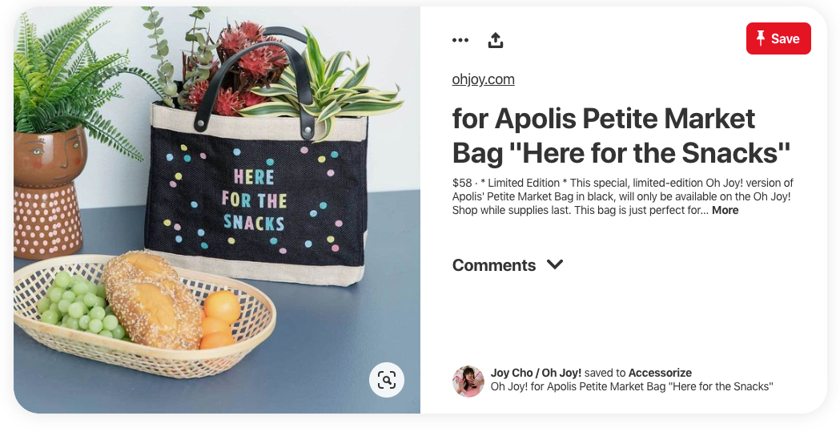This screenshot has width=840, height=432.
Task: Click the caption text below the saved-to line
Action: click(x=632, y=386)
